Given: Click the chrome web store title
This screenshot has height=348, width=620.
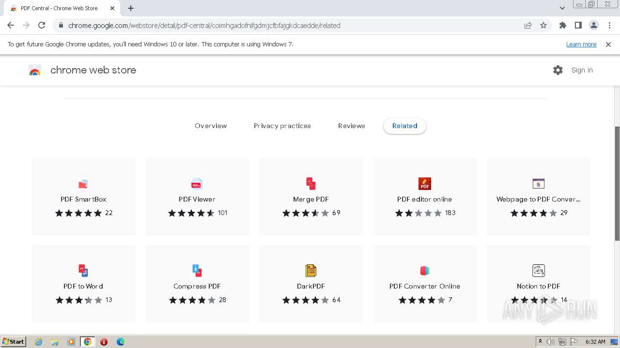Looking at the screenshot, I should (x=93, y=70).
